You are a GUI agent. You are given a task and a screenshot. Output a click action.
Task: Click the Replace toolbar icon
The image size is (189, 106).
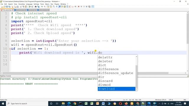(38, 6)
